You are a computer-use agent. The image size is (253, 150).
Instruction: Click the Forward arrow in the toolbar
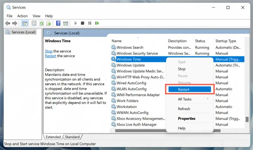(x=15, y=23)
